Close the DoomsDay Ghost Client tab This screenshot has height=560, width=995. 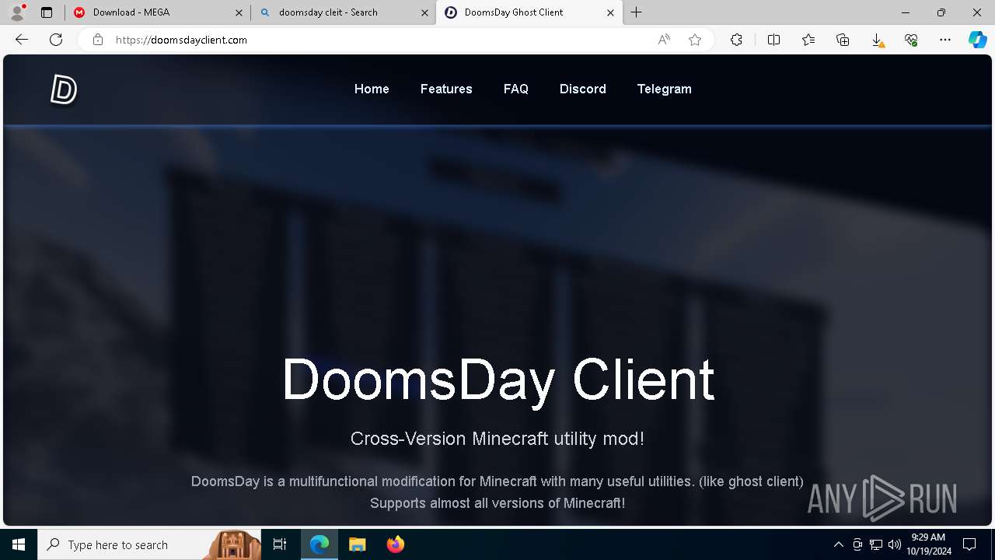(610, 12)
